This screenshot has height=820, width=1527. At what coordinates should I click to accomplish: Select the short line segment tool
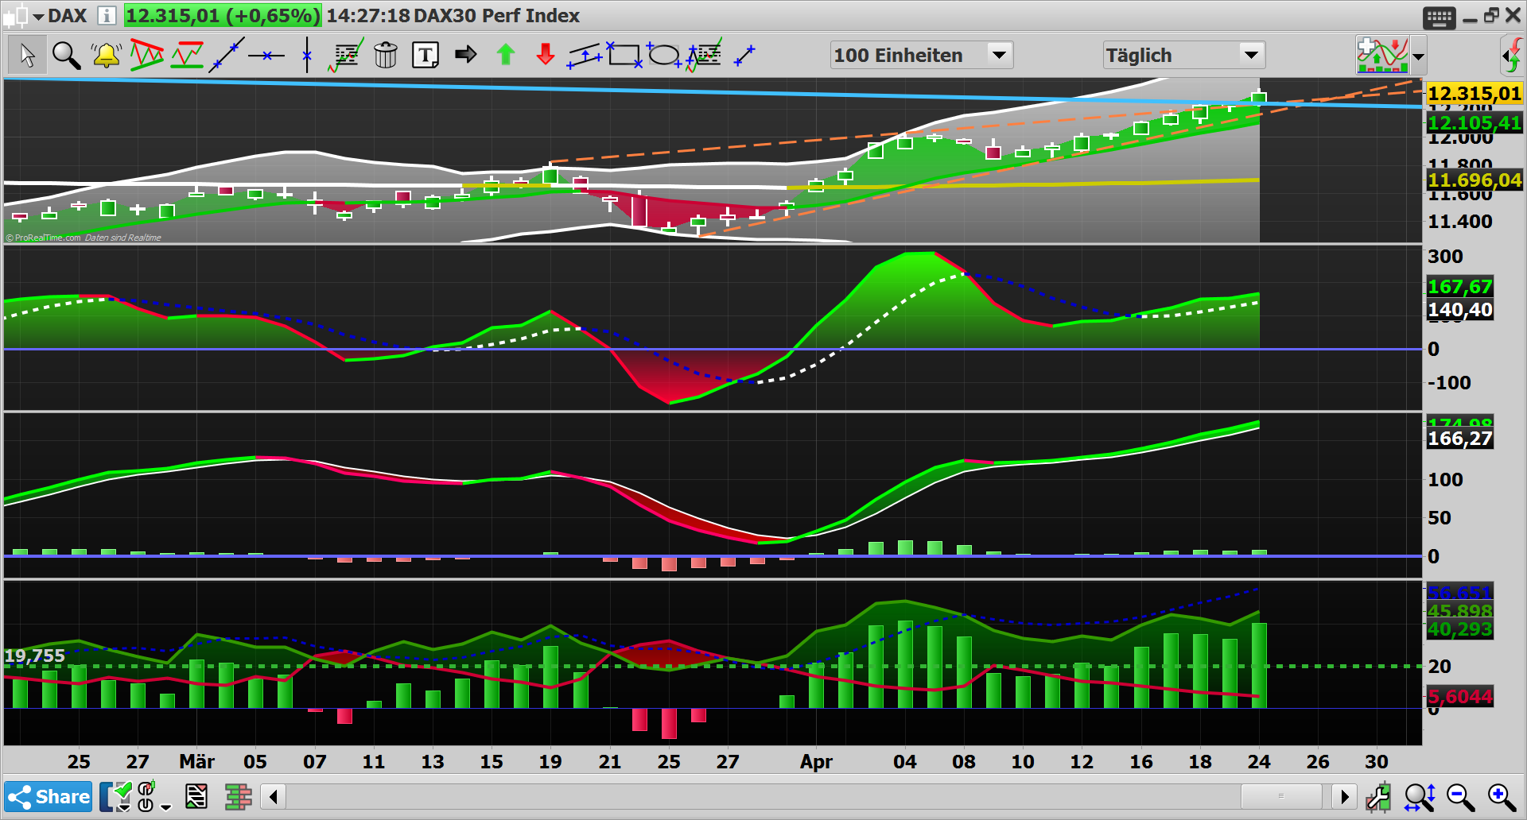tap(744, 55)
